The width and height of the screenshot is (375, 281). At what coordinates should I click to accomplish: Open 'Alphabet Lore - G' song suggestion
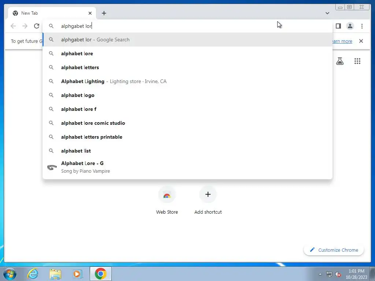pyautogui.click(x=187, y=167)
